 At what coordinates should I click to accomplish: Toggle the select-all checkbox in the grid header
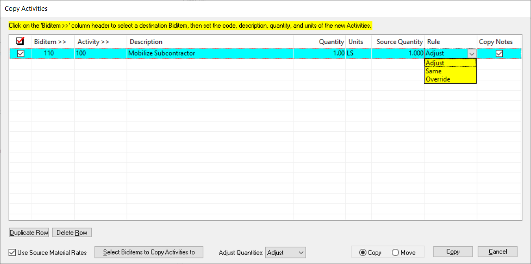20,41
